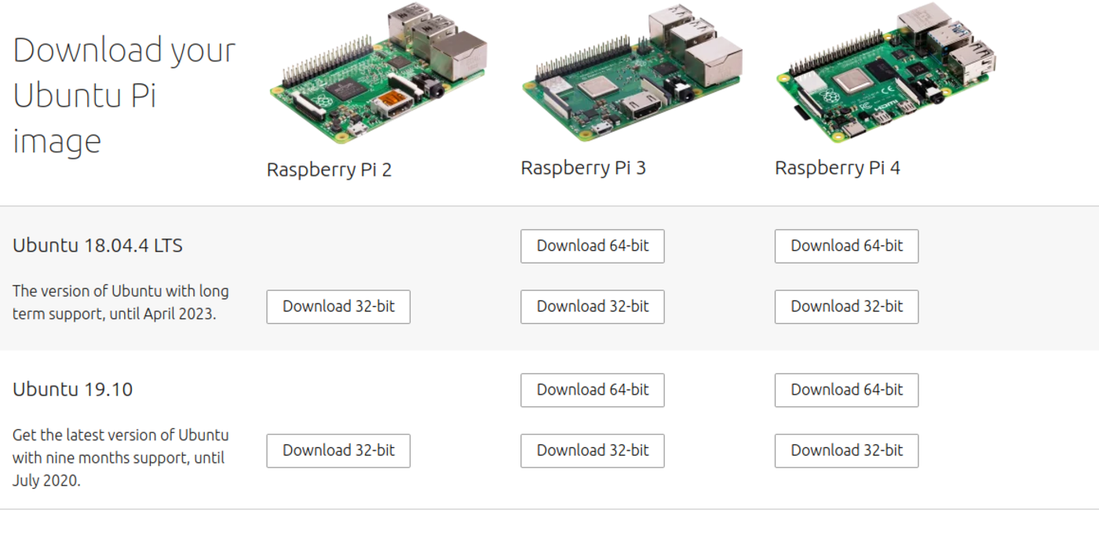Viewport: 1099px width, 557px height.
Task: Download 32-bit Ubuntu 18.04.4 for Raspberry Pi 4
Action: pos(846,307)
